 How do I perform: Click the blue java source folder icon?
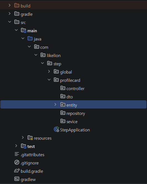coord(30,38)
